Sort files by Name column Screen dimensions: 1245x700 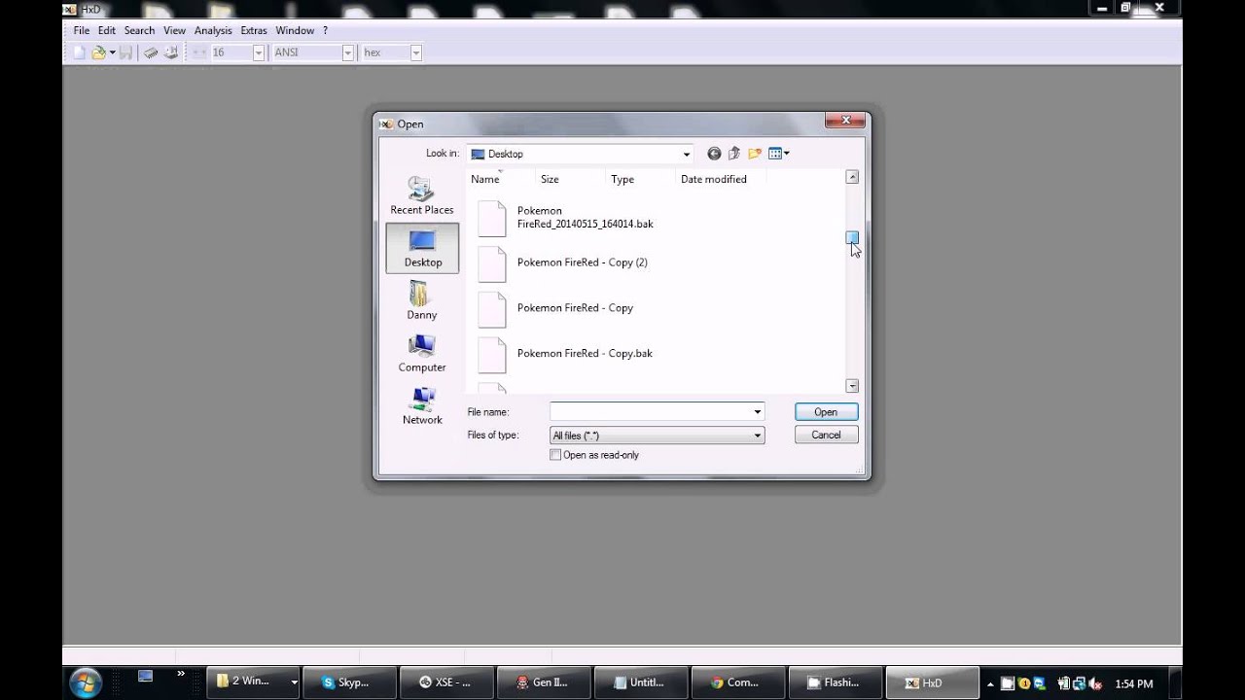pyautogui.click(x=500, y=179)
